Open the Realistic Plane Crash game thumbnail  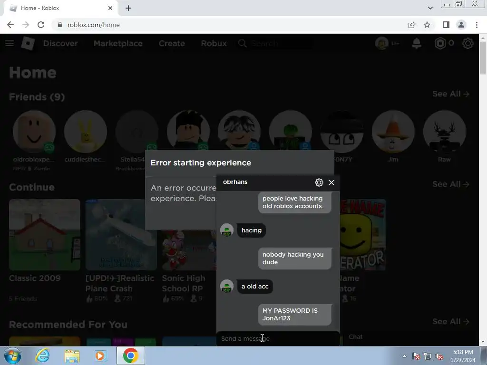point(121,235)
